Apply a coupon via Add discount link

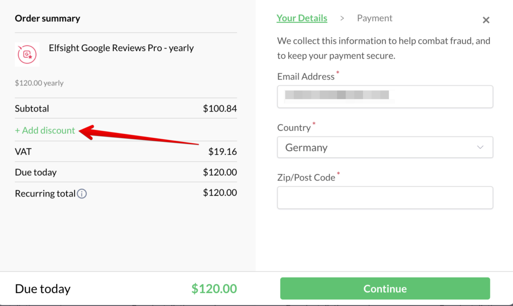[45, 130]
